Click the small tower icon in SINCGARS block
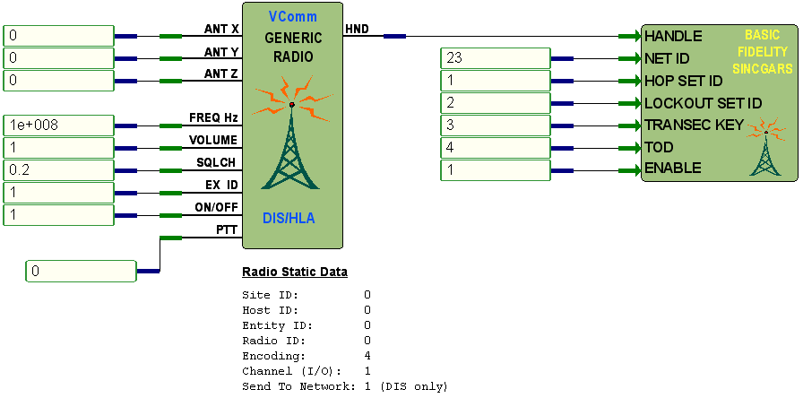The height and width of the screenshot is (398, 803). tap(765, 147)
